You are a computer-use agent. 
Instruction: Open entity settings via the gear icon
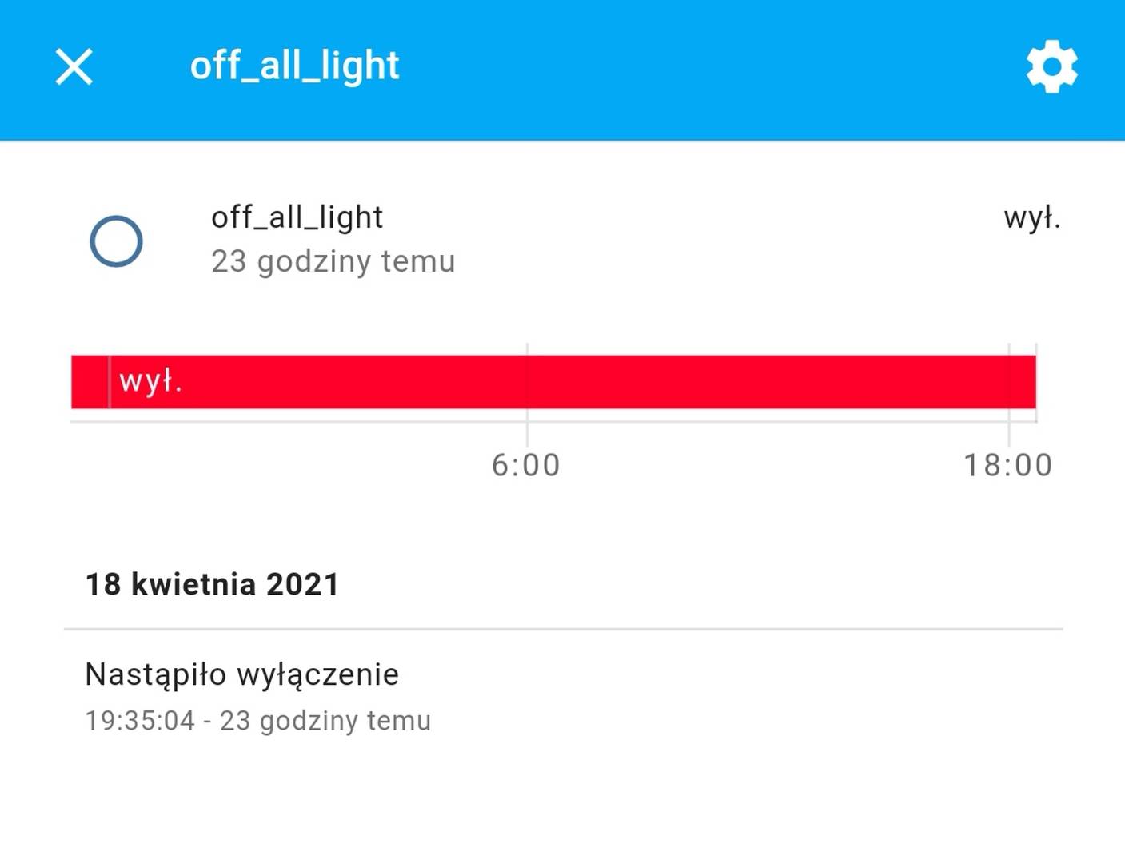pos(1051,66)
